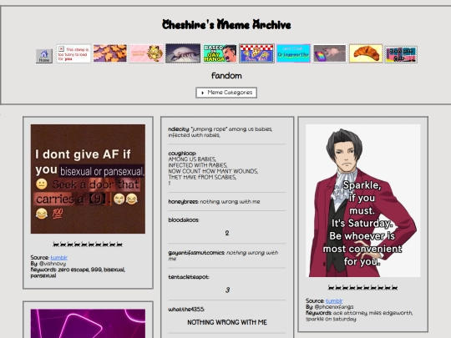The width and height of the screenshot is (451, 338).
Task: Expand the Meme Categories dropdown
Action: [x=226, y=93]
